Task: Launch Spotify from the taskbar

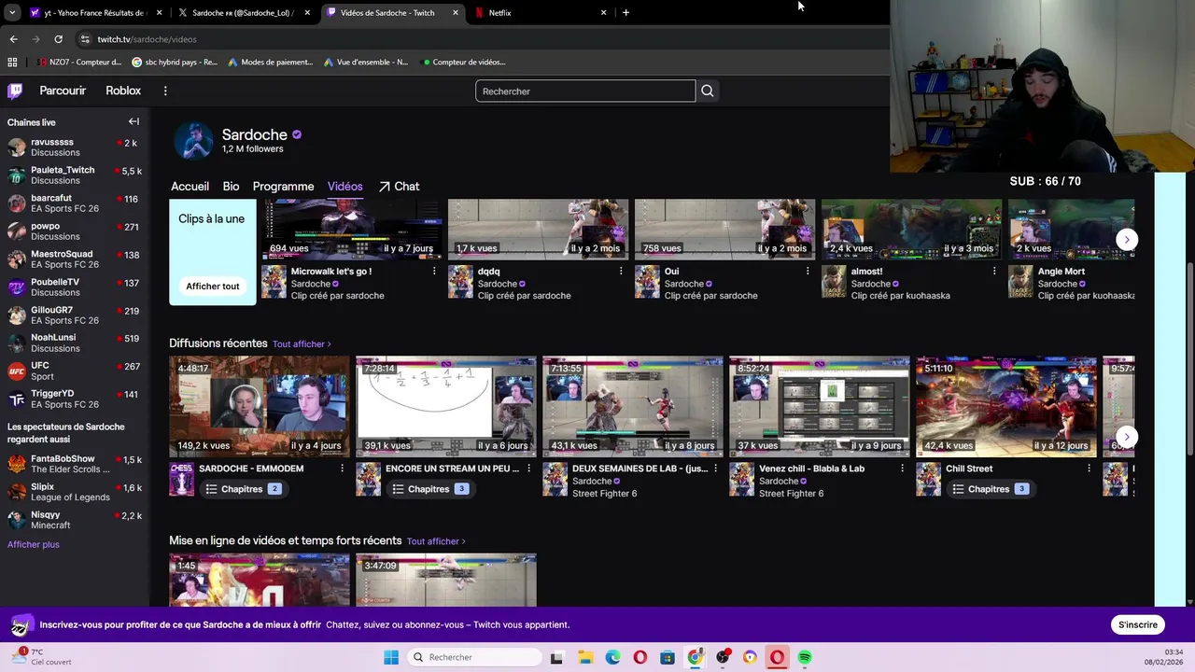Action: [x=805, y=657]
